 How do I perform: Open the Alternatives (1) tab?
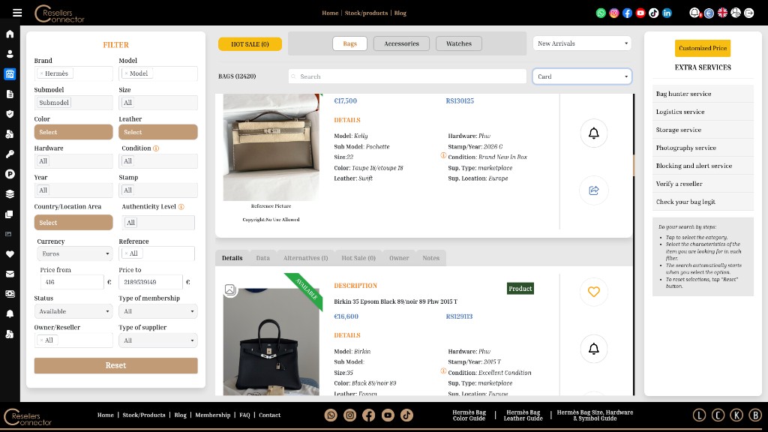click(x=306, y=258)
